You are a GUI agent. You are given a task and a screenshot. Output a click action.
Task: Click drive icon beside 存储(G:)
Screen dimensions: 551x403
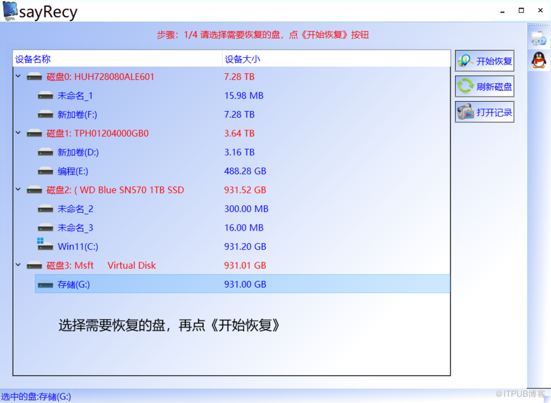point(46,284)
